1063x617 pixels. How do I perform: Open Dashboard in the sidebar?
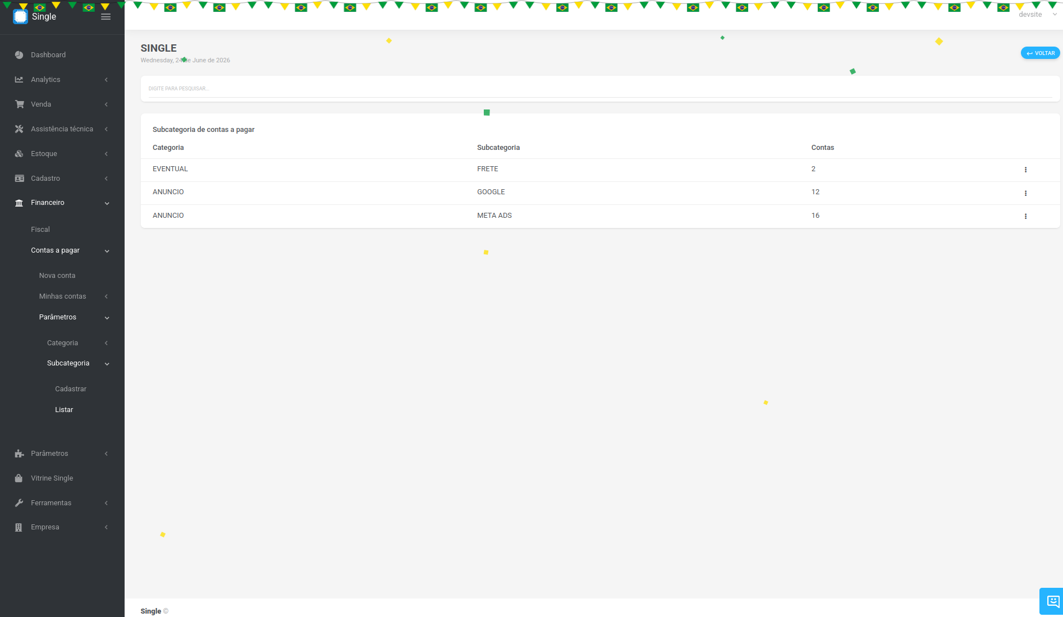48,55
